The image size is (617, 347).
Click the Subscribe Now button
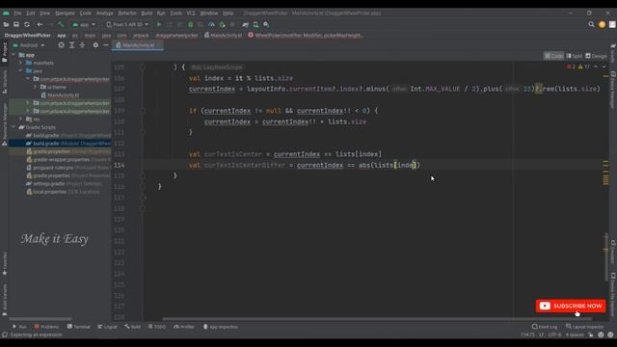[571, 306]
